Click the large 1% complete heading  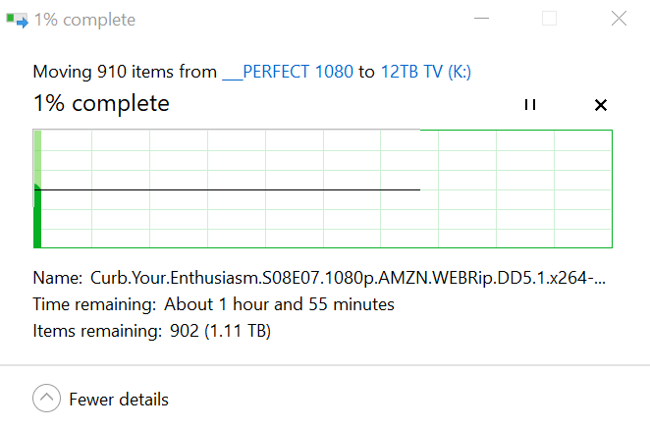point(101,103)
